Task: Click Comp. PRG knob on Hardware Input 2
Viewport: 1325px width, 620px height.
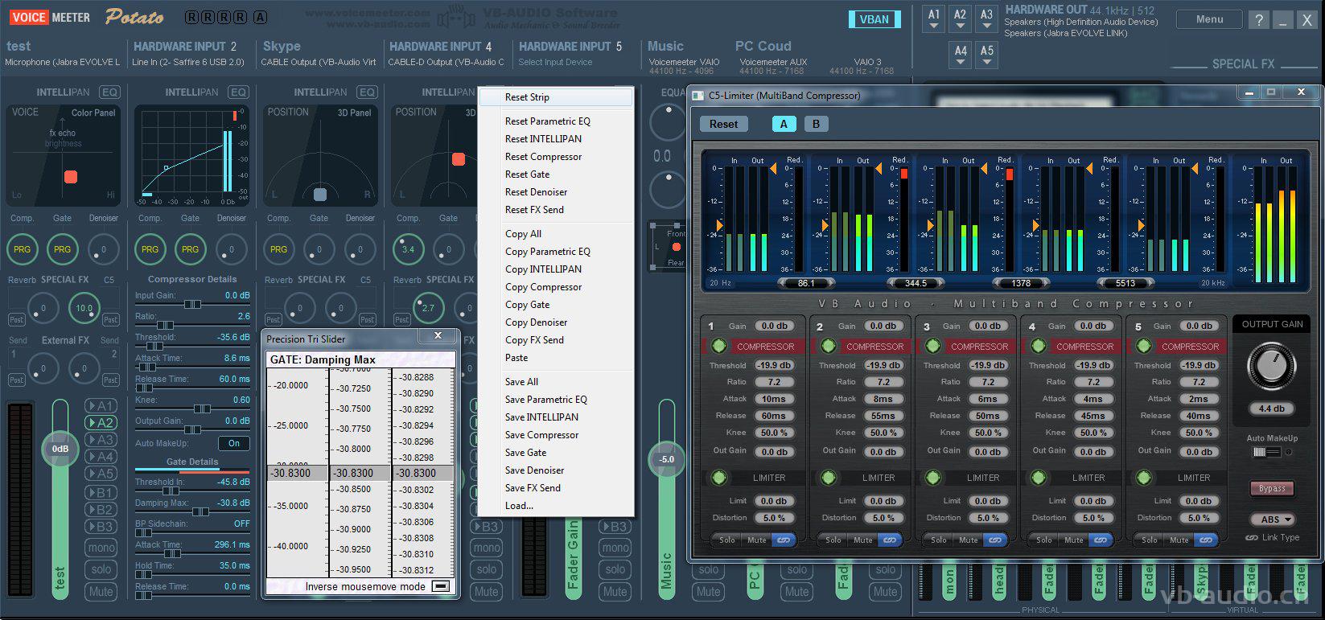Action: [150, 249]
